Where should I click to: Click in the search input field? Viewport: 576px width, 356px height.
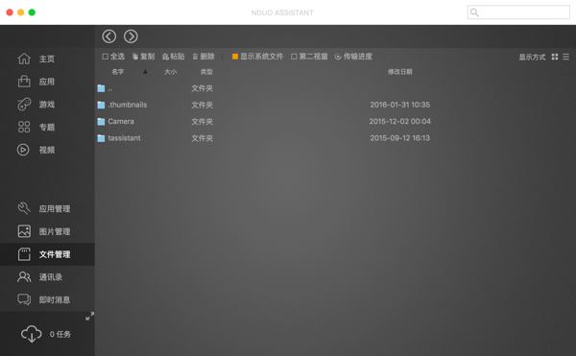(518, 12)
